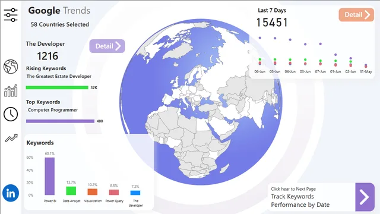The image size is (380, 214).
Task: Click the purple dot for 03-Jun
Action: tap(305, 44)
